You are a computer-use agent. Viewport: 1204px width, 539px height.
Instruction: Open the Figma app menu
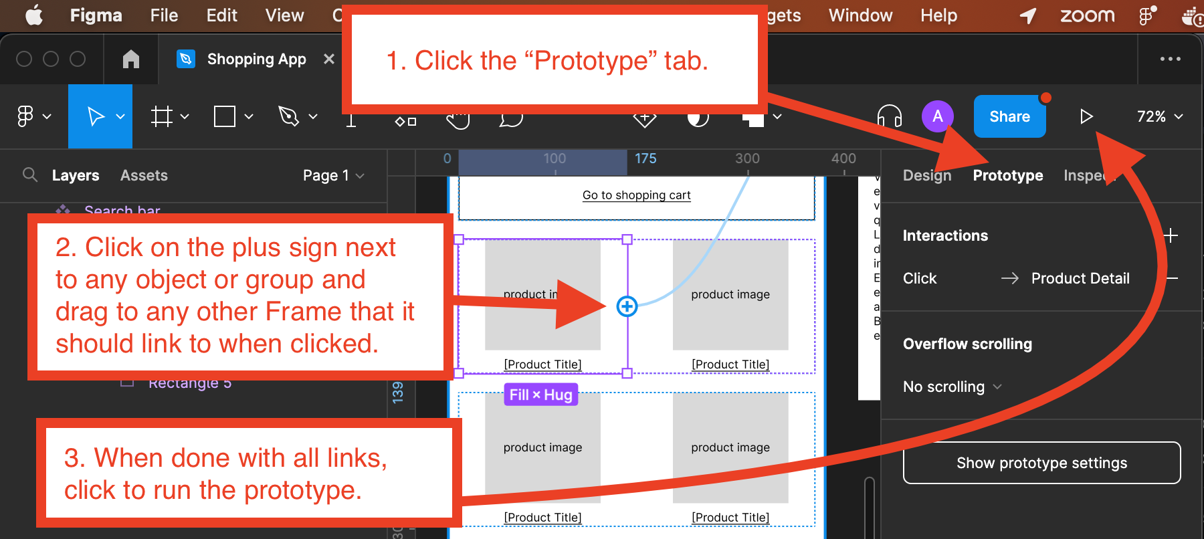pos(96,15)
